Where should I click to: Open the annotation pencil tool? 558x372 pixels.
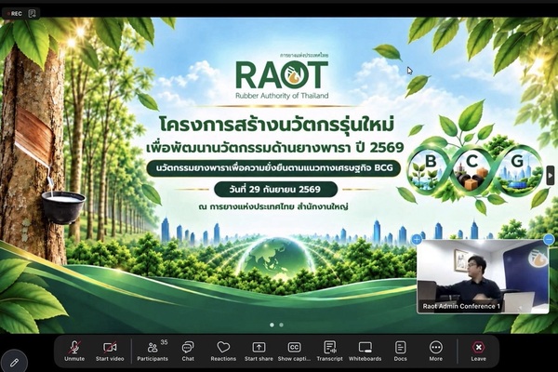tap(14, 363)
